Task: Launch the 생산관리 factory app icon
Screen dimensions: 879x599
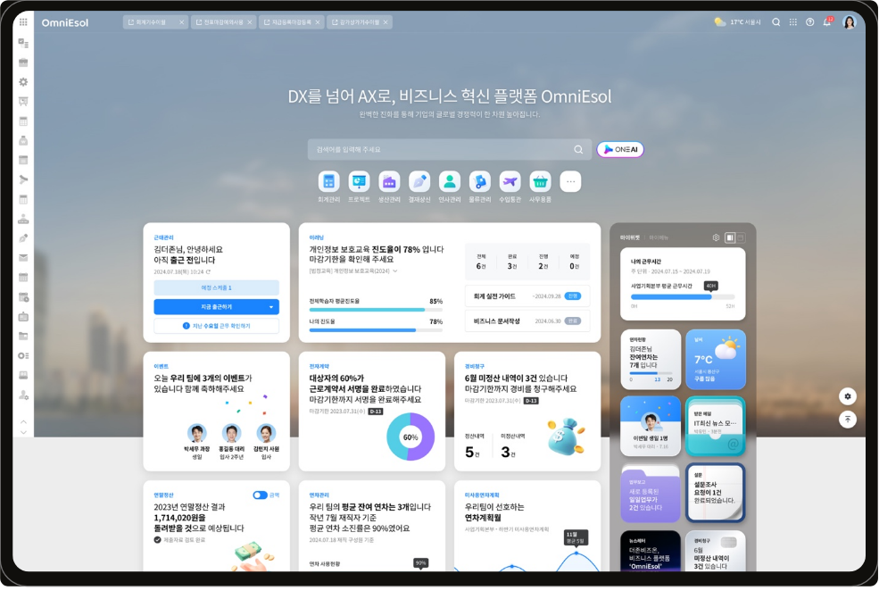Action: 390,182
